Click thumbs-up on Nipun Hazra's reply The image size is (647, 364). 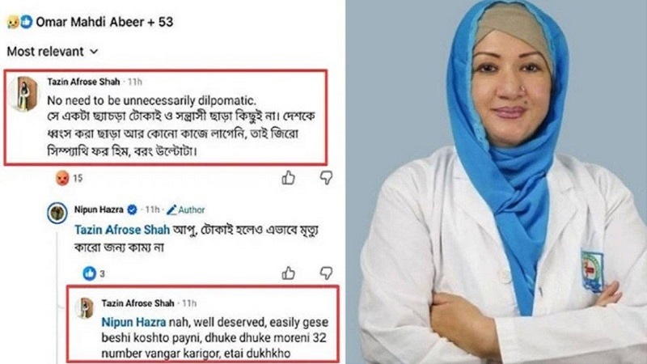(289, 273)
